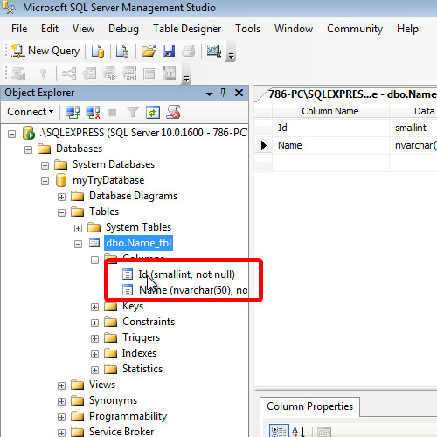Viewport: 437px width, 437px height.
Task: Click the Refresh icon in Object Explorer
Action: coord(153,113)
